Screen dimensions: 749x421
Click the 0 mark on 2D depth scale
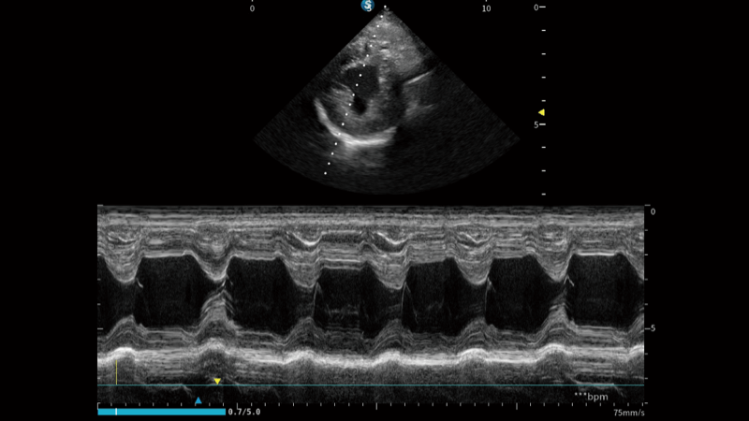tap(536, 7)
